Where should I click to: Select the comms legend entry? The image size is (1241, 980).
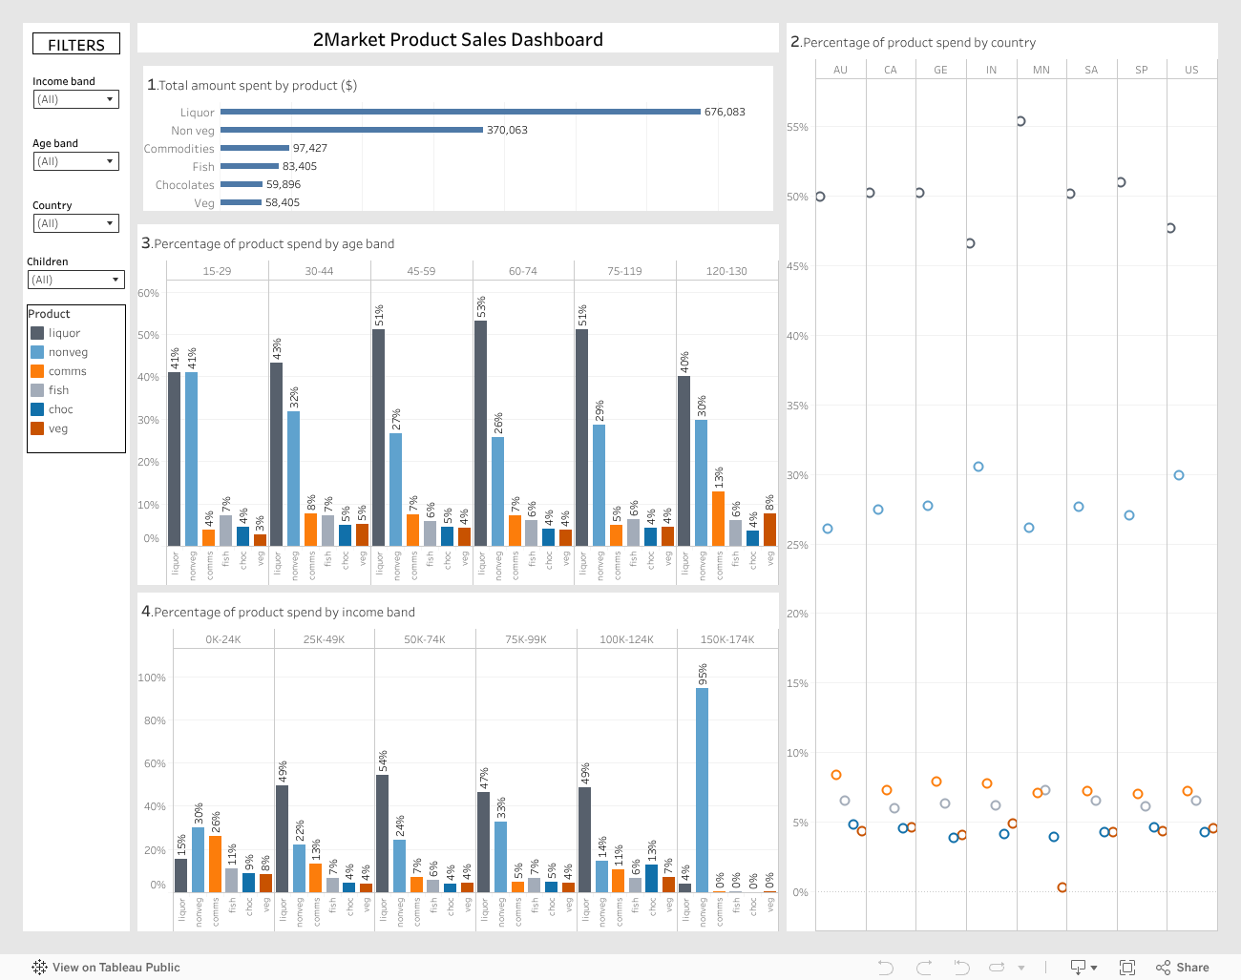point(67,371)
